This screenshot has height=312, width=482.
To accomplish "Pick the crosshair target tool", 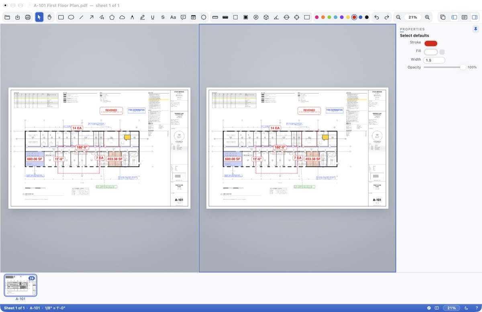I will click(x=297, y=17).
